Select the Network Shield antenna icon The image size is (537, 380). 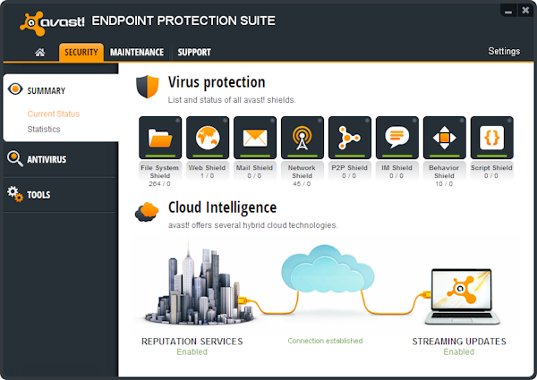pos(303,138)
